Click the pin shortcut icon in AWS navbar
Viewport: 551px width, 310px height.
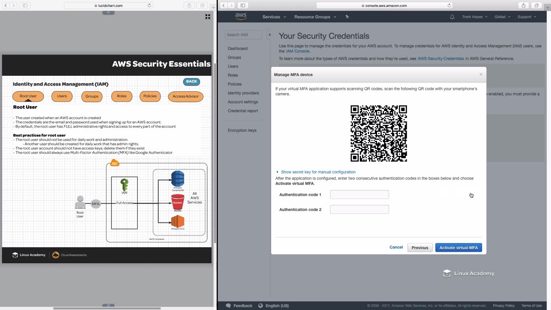click(347, 17)
